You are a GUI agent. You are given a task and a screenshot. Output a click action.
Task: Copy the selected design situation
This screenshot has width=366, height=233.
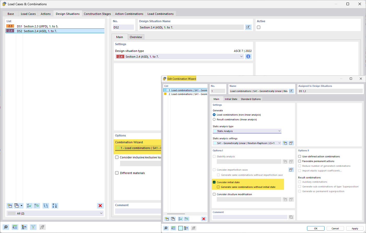coord(16,206)
